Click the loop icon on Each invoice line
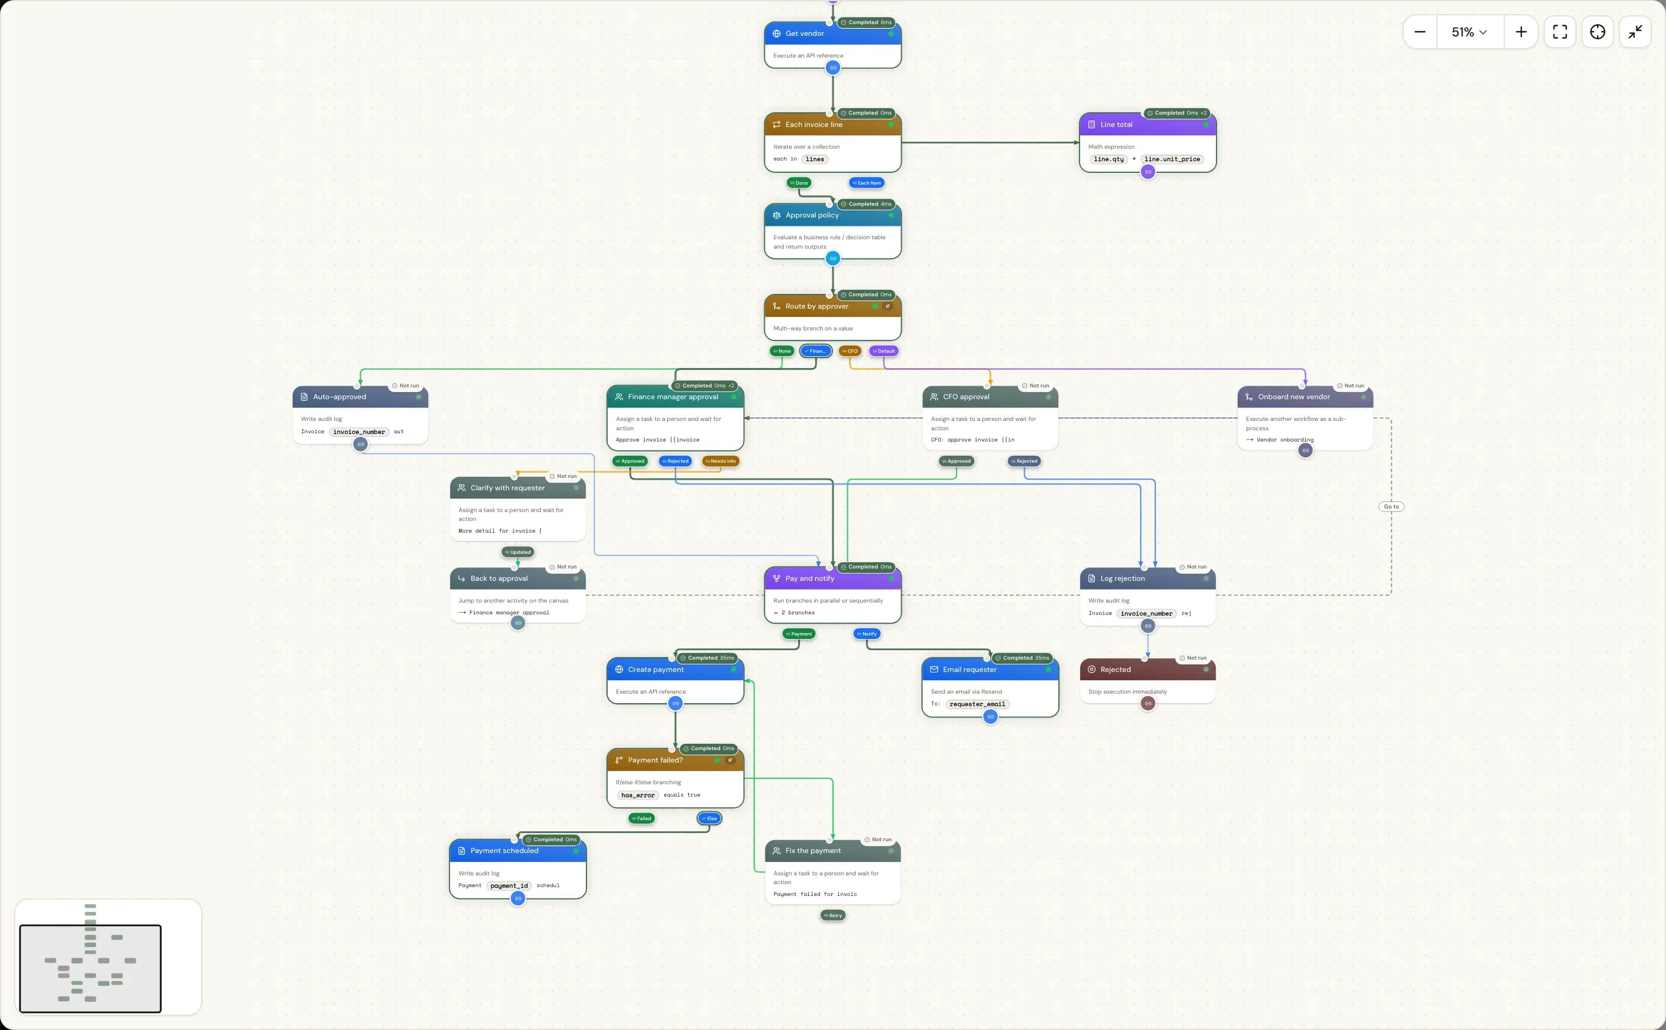1666x1030 pixels. (777, 125)
